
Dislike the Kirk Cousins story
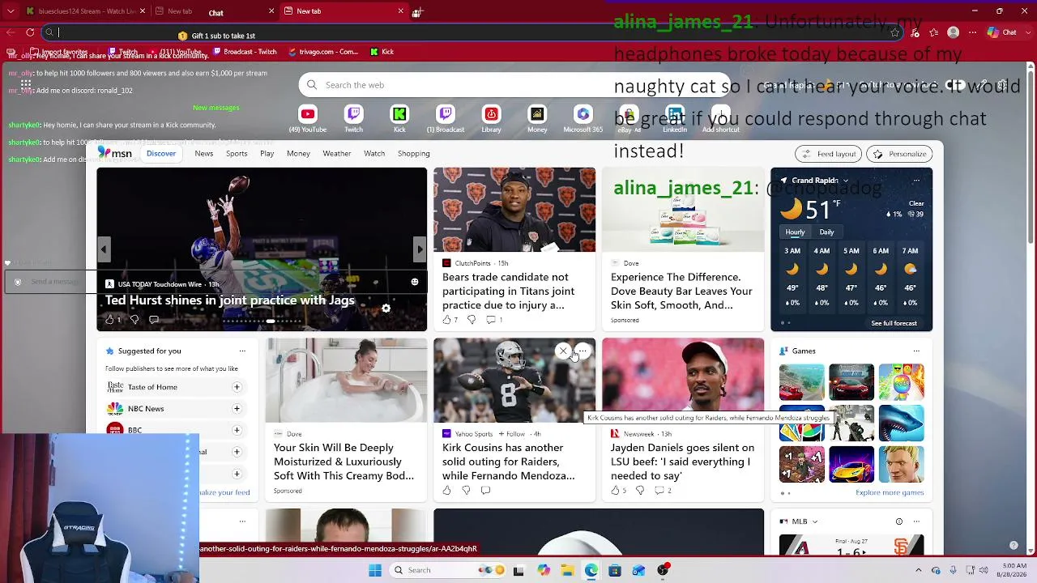(466, 490)
